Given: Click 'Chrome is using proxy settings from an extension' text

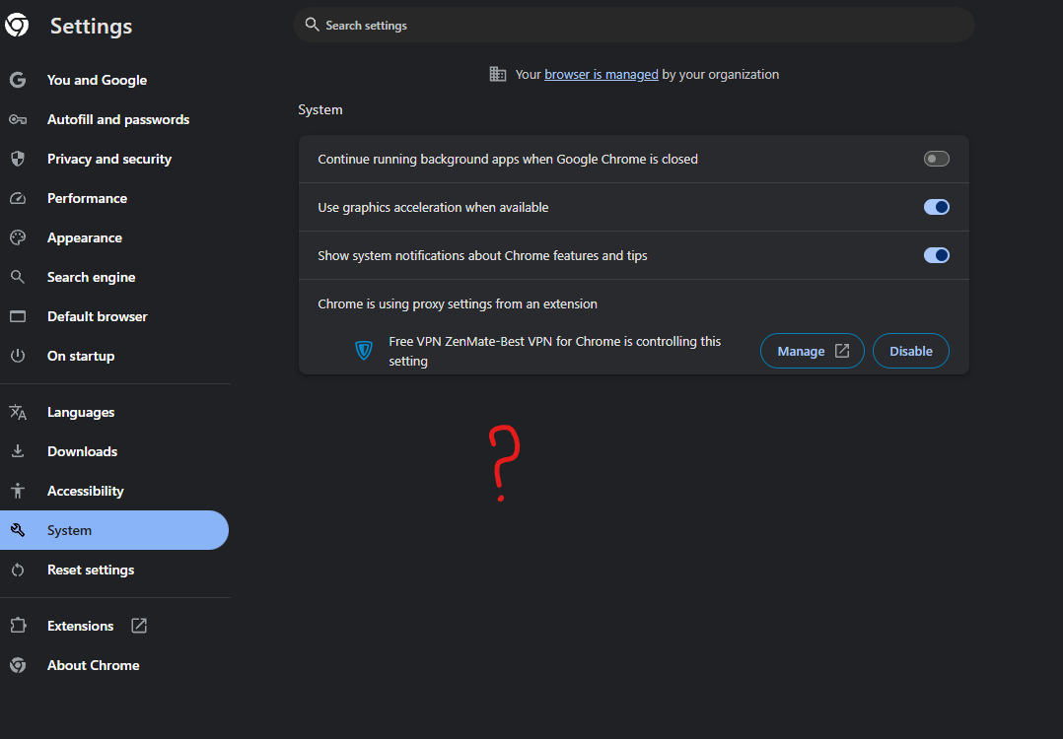Looking at the screenshot, I should pyautogui.click(x=458, y=304).
